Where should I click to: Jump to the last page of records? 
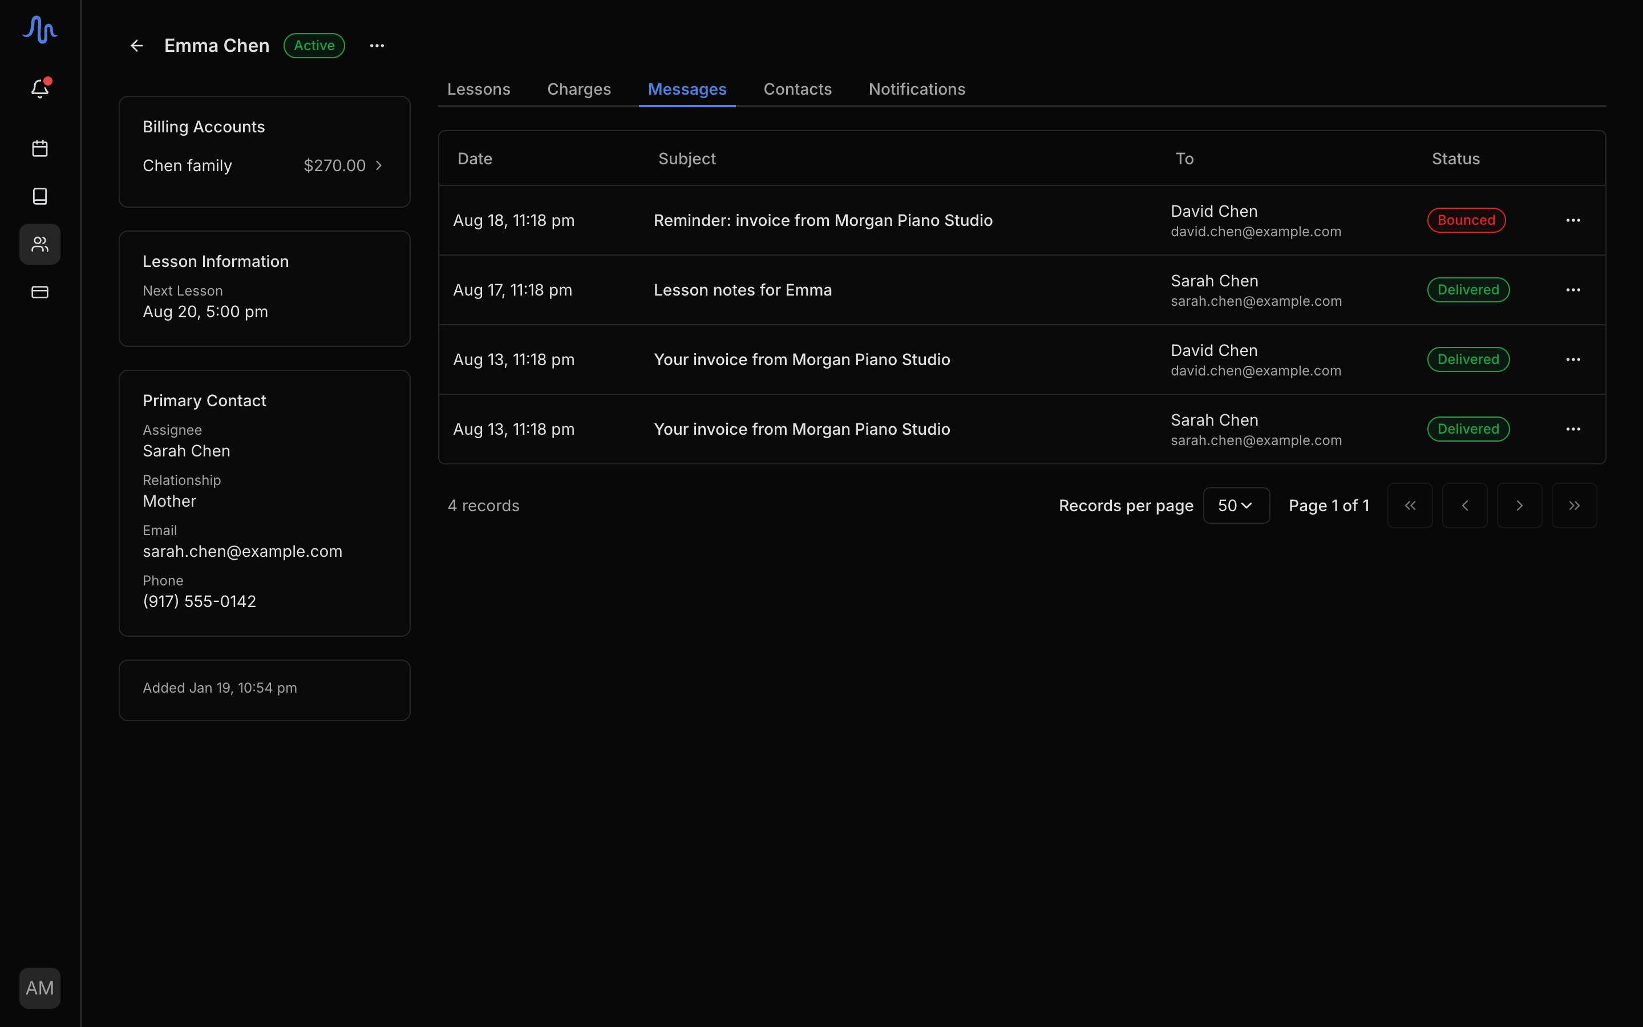tap(1575, 506)
